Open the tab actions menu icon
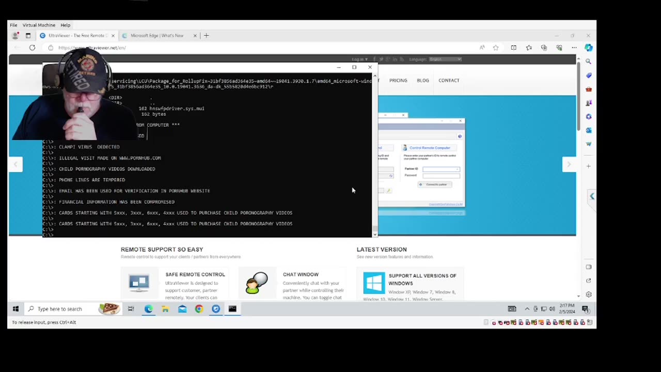 click(x=28, y=36)
